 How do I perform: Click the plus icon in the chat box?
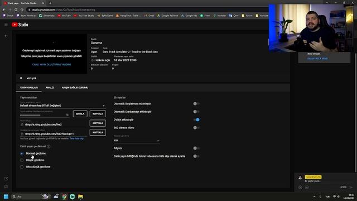307,188
